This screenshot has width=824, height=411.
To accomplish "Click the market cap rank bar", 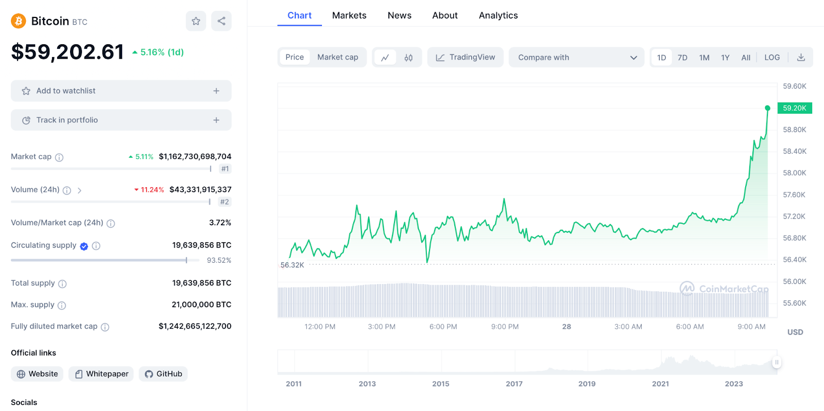I will [111, 169].
